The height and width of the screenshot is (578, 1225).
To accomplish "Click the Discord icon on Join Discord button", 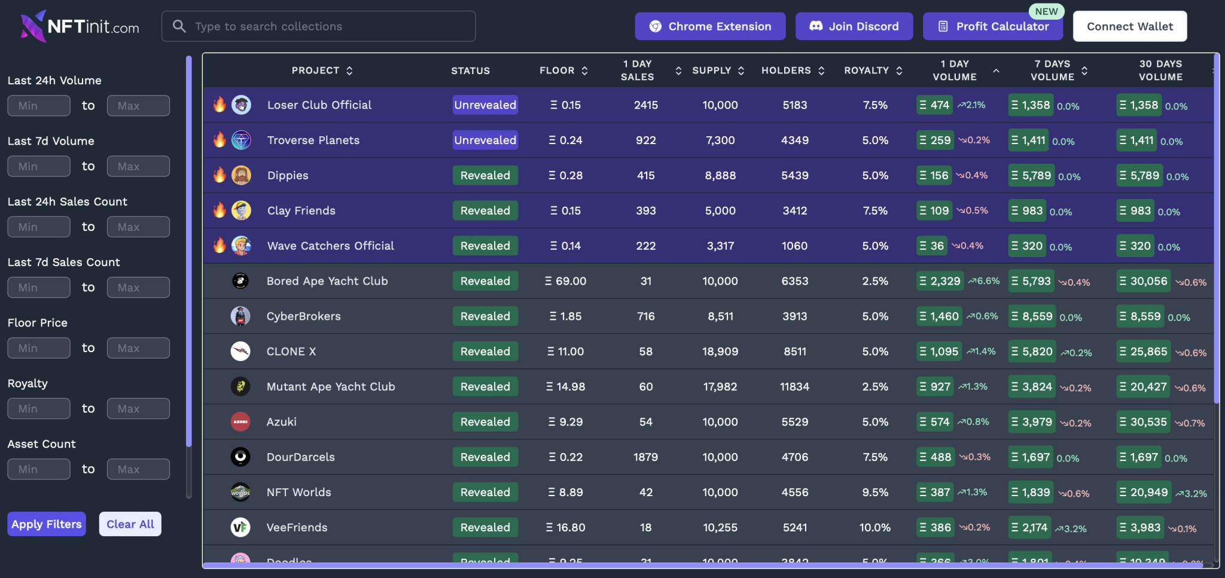I will (x=816, y=26).
